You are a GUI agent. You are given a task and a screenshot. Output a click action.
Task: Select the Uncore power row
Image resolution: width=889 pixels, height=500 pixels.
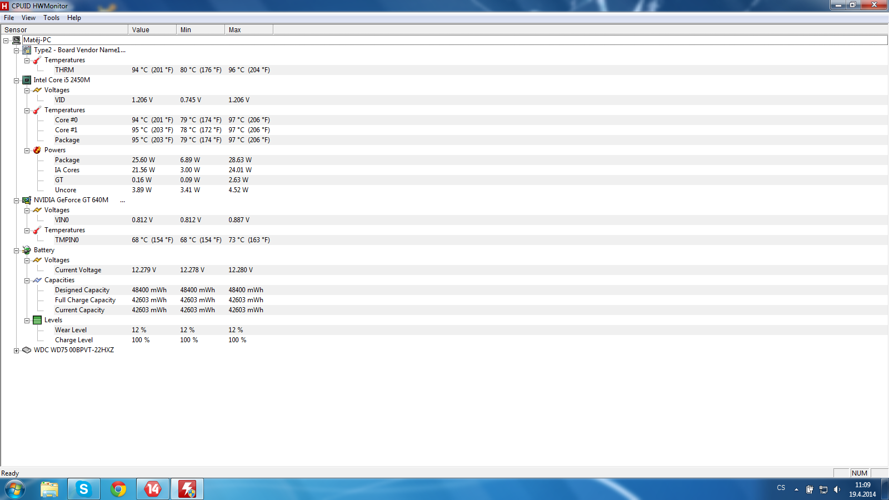click(444, 190)
